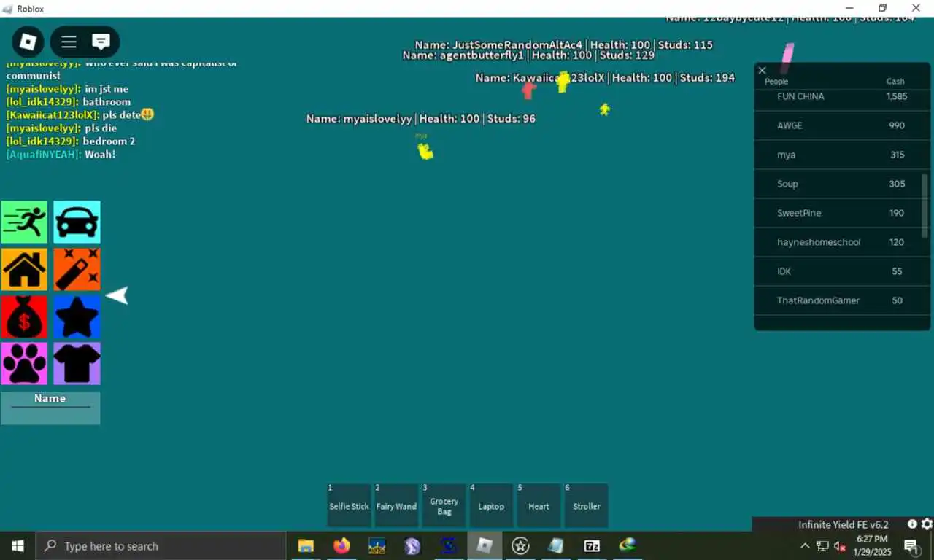This screenshot has height=560, width=934.
Task: Open the hamburger menu in top bar
Action: pos(69,42)
